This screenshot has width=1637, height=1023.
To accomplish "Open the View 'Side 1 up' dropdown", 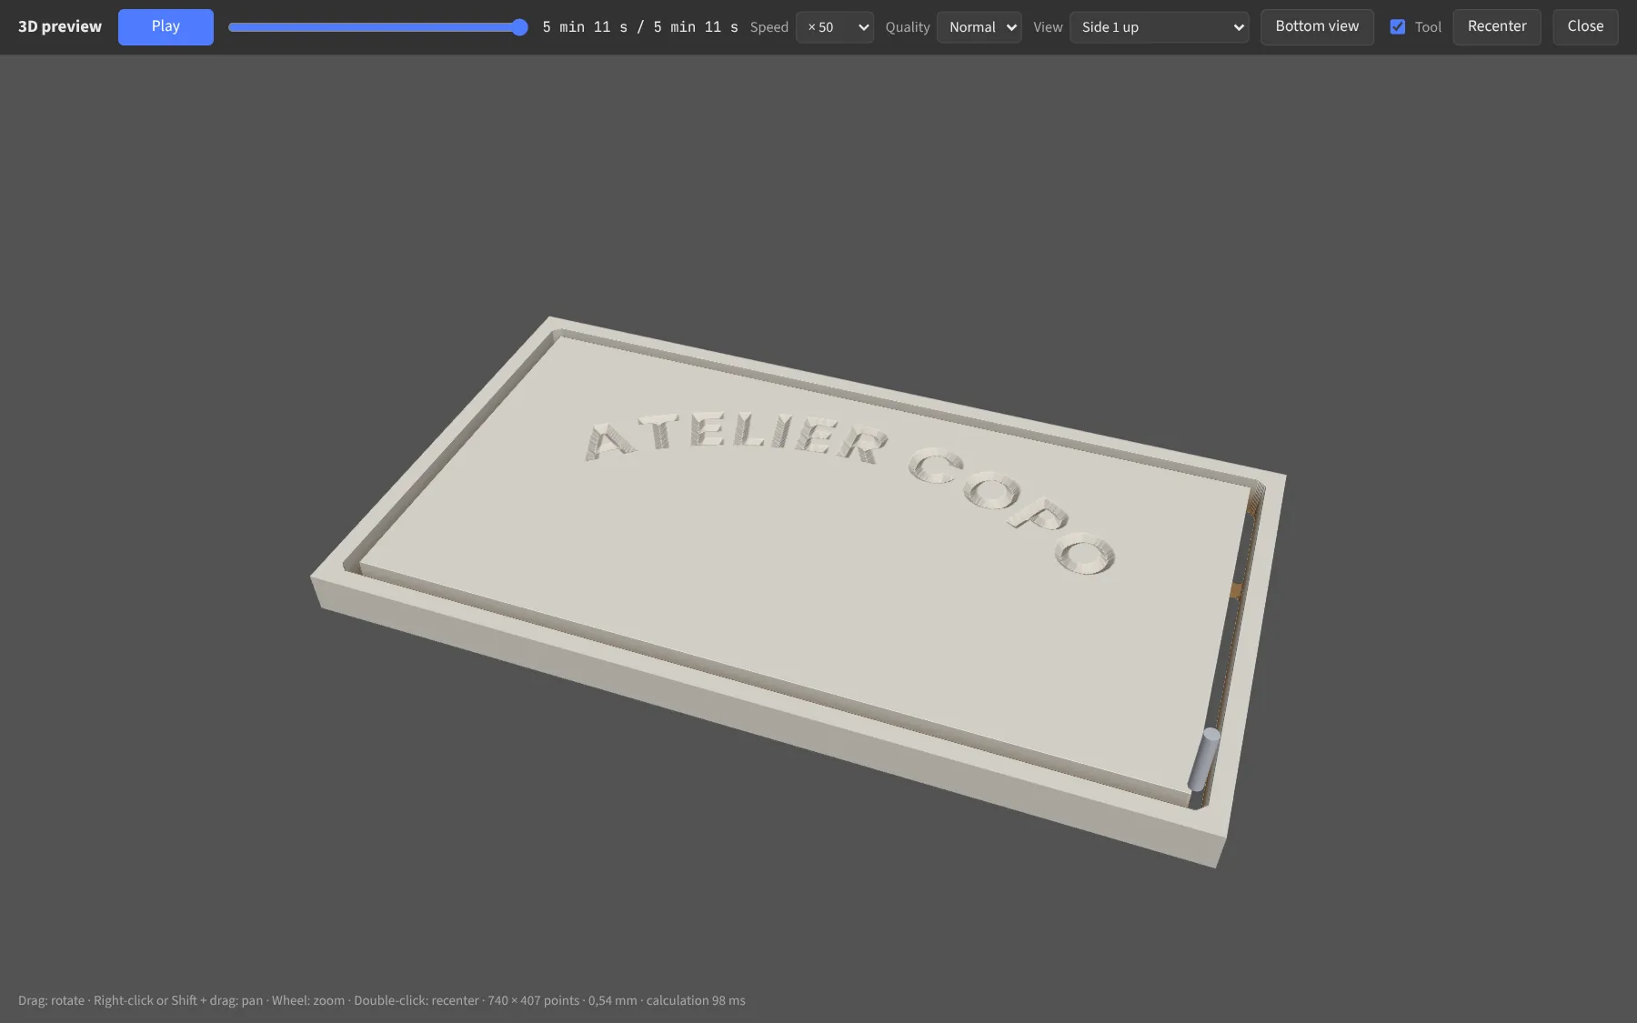I will pos(1159,27).
